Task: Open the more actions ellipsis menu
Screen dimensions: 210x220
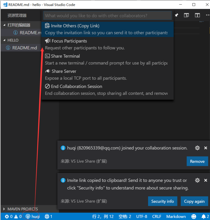Action: 208,15
